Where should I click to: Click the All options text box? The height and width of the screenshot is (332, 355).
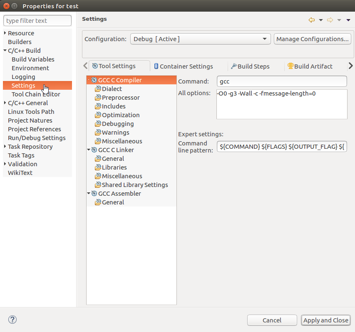coord(282,104)
